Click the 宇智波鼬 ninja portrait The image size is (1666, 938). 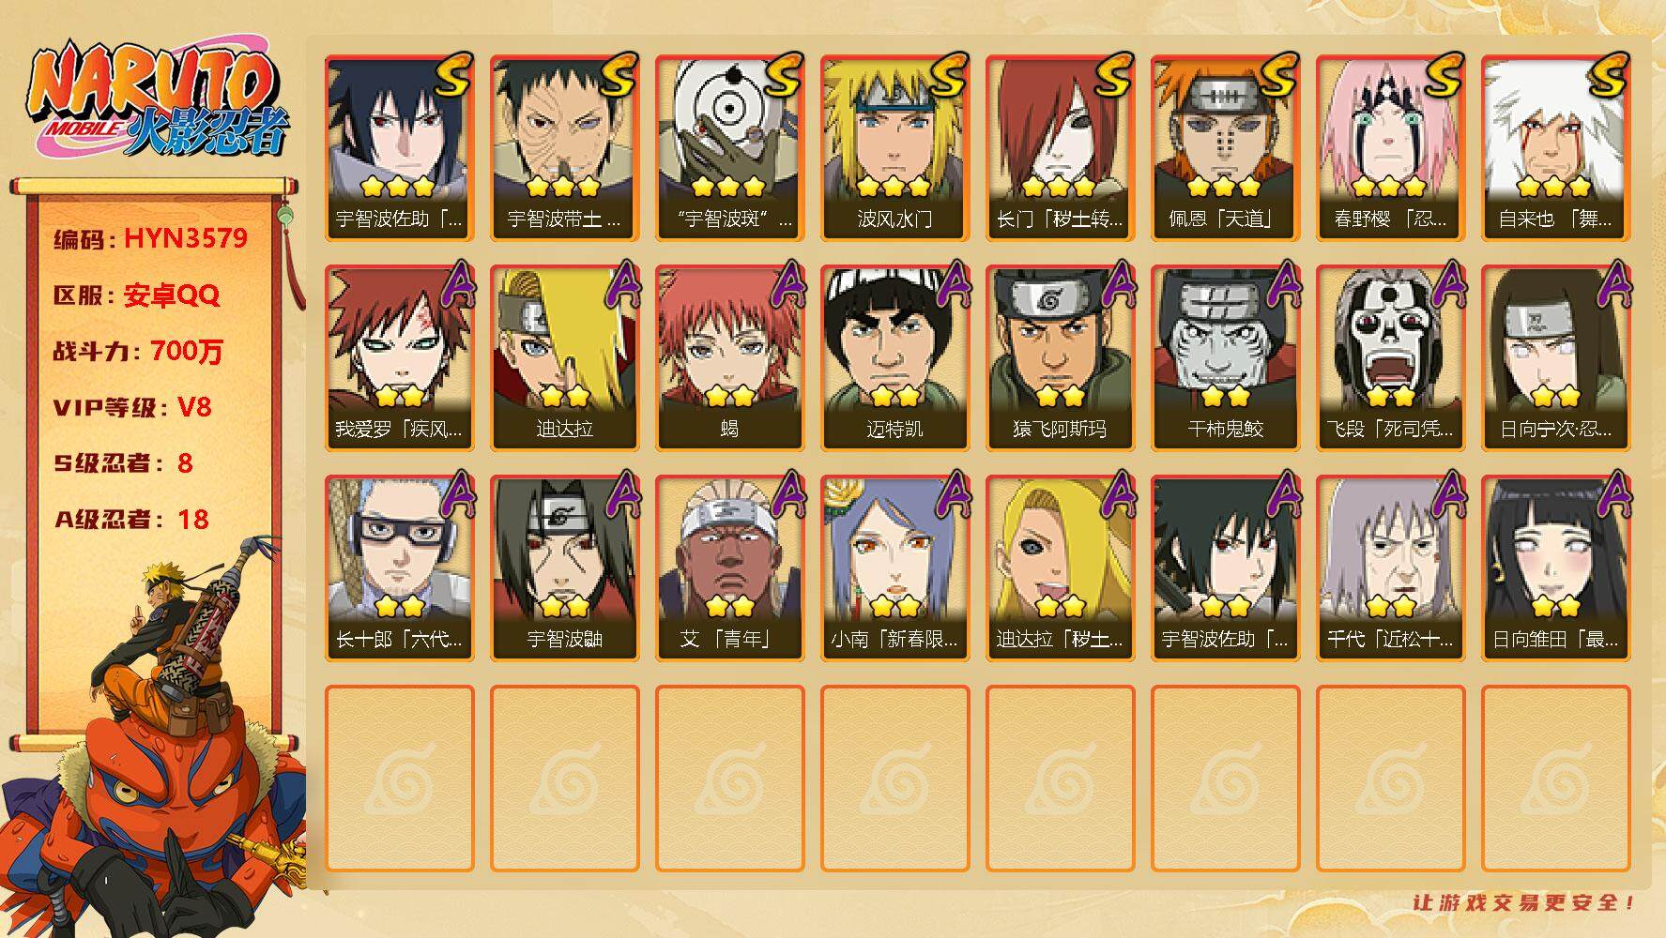(564, 567)
